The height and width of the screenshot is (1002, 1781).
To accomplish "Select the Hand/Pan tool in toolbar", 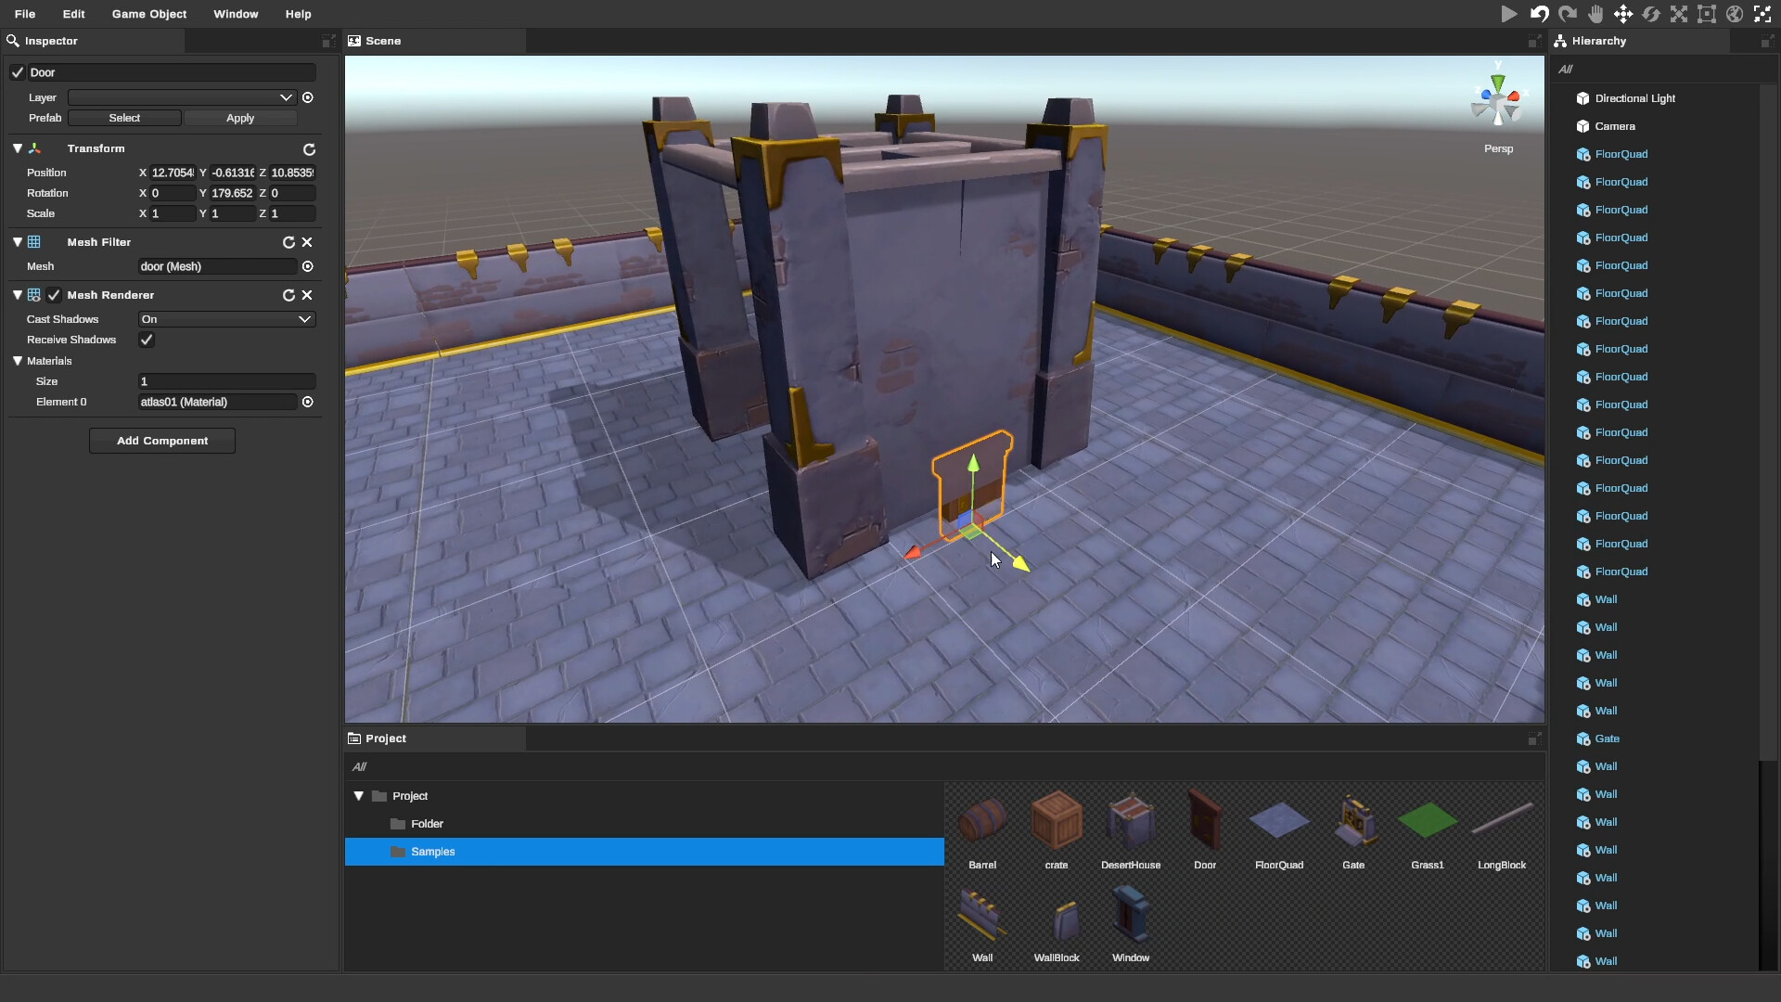I will [x=1595, y=14].
